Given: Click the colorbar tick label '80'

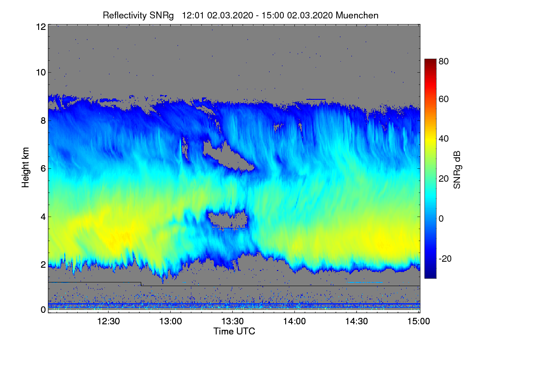Looking at the screenshot, I should tap(444, 61).
